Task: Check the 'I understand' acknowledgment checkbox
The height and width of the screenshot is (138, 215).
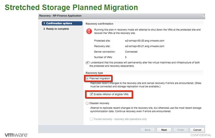Action: (x=87, y=63)
